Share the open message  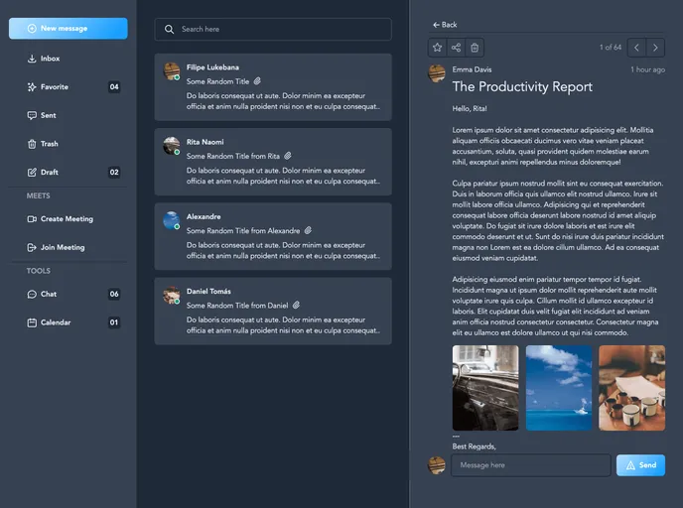(x=456, y=48)
